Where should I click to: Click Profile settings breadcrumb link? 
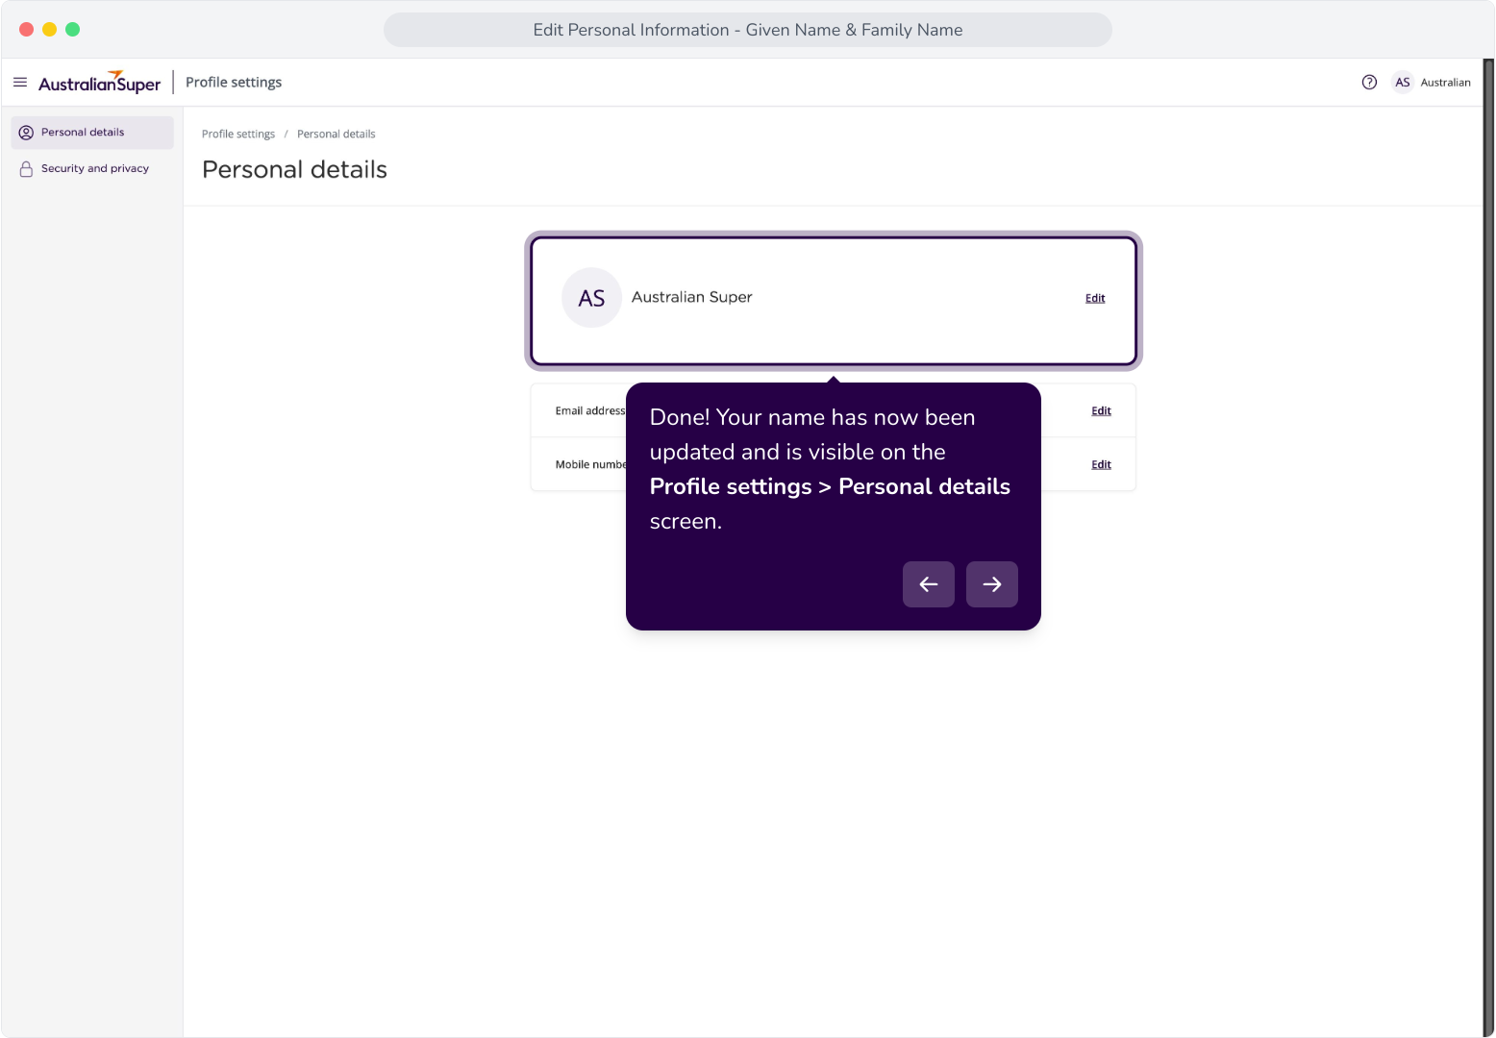pyautogui.click(x=238, y=135)
